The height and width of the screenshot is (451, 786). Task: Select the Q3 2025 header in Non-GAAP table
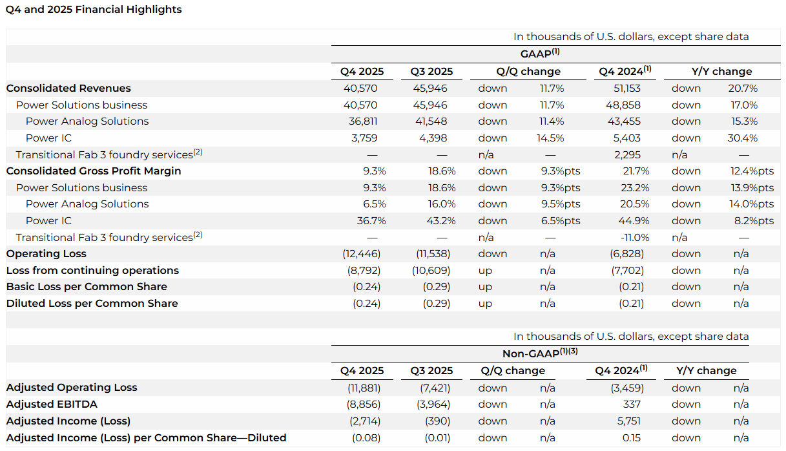(x=431, y=371)
